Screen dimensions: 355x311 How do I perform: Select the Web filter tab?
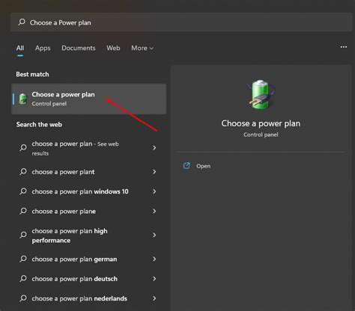pyautogui.click(x=113, y=48)
